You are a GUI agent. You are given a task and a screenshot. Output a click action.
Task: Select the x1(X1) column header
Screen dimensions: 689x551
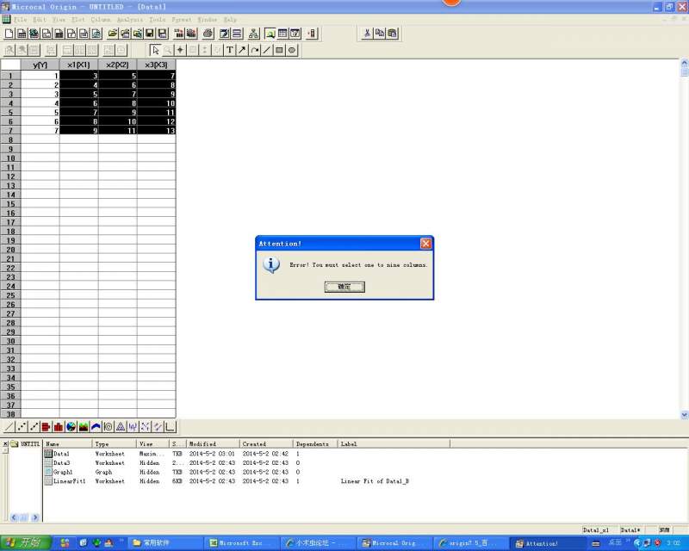tap(78, 65)
